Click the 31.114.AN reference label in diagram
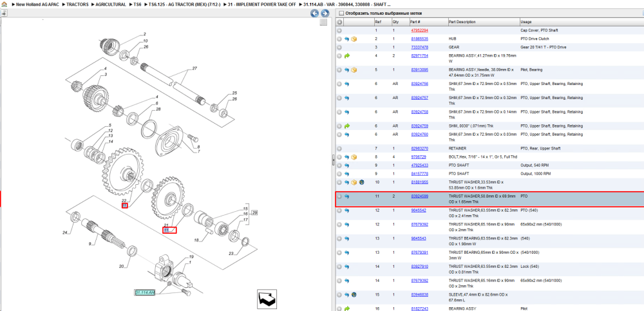644x311 pixels. (145, 292)
